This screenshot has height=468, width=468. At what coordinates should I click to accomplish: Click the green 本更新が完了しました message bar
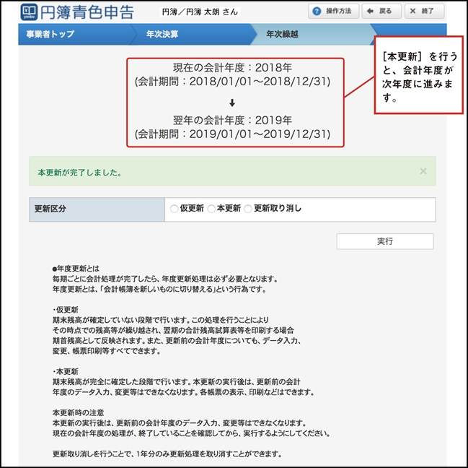(x=216, y=173)
